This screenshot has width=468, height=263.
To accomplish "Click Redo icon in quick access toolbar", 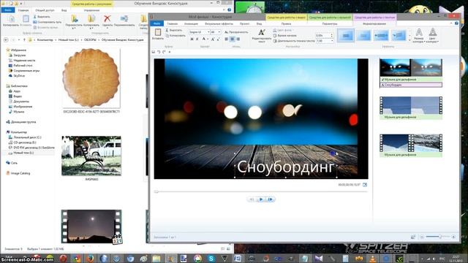I will [164, 52].
